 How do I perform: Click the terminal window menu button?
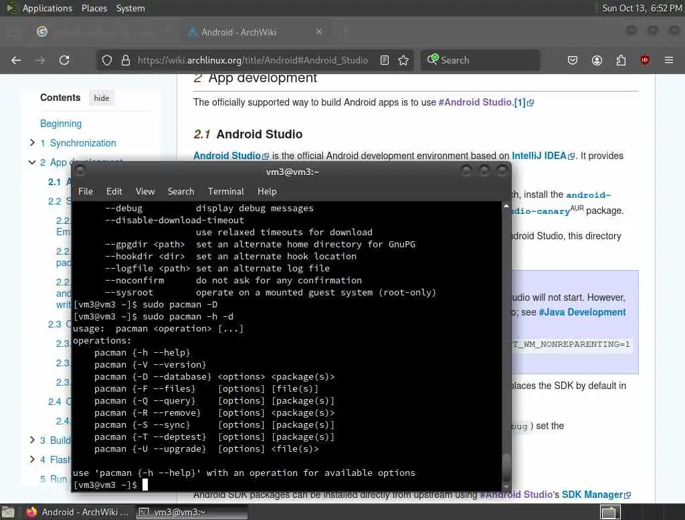(x=80, y=171)
